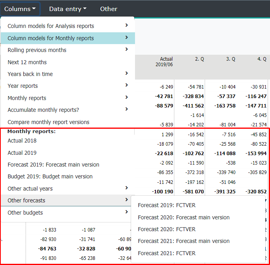Click the cell value -45 852

[x=259, y=134]
